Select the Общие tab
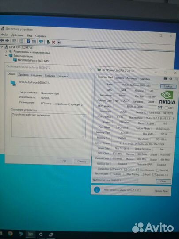The width and height of the screenshot is (179, 239). [11, 74]
